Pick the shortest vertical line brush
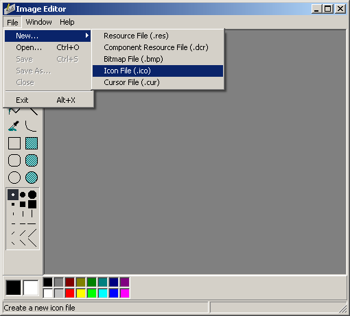Viewport: 350px width, 316px height. 13,214
